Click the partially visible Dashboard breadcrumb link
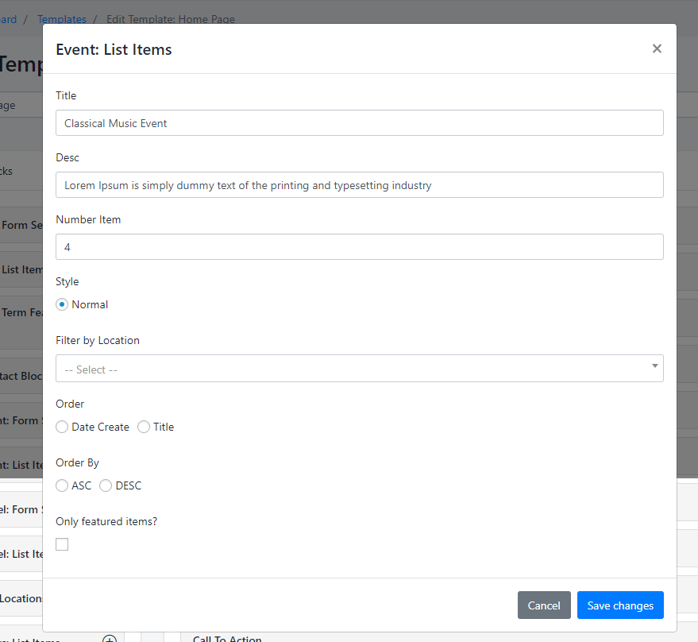The height and width of the screenshot is (642, 698). tap(8, 19)
